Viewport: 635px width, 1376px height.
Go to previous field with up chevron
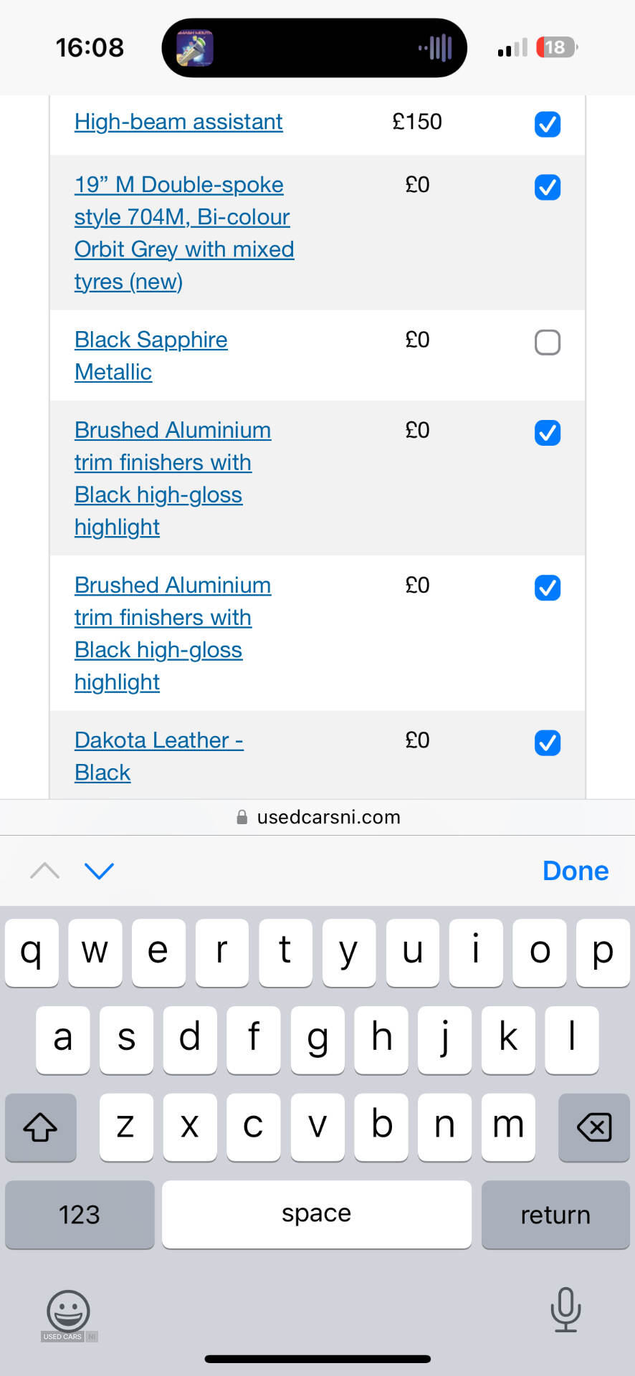pyautogui.click(x=44, y=871)
